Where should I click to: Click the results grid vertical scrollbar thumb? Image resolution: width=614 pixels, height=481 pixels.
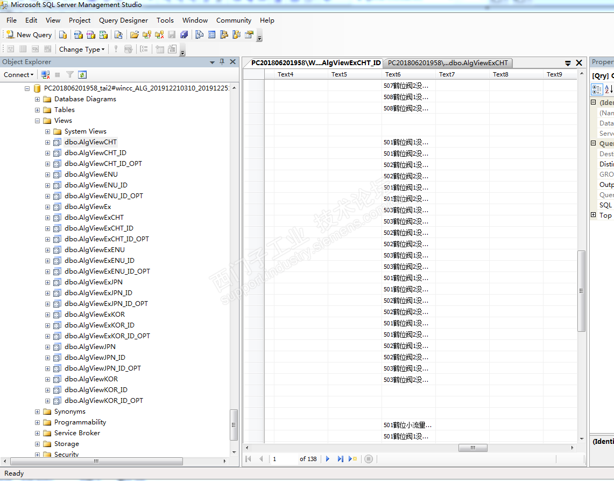[x=582, y=291]
